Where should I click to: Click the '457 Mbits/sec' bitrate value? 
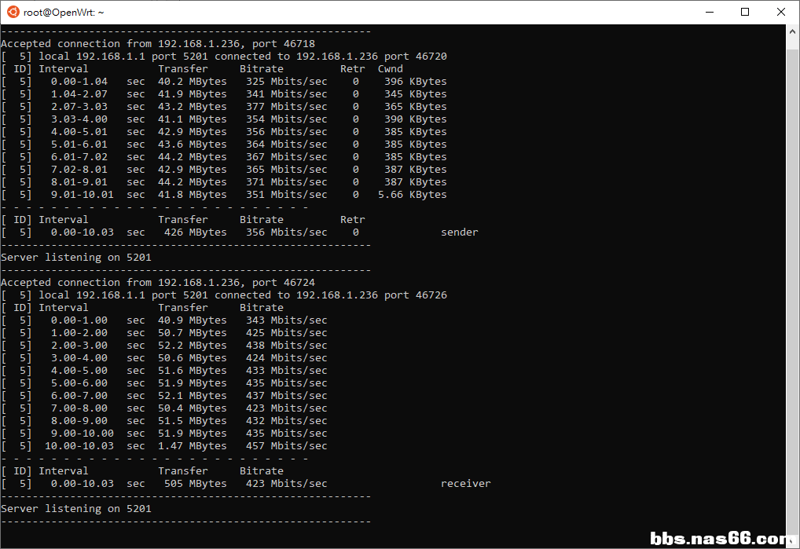(286, 446)
